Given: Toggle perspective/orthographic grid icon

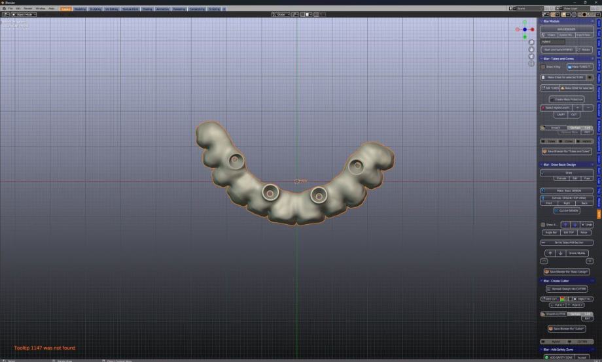Looking at the screenshot, I should coord(531,63).
